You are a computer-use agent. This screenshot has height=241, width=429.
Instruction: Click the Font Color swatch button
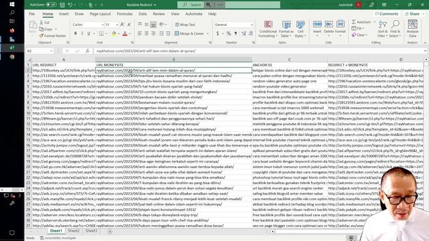(x=125, y=33)
